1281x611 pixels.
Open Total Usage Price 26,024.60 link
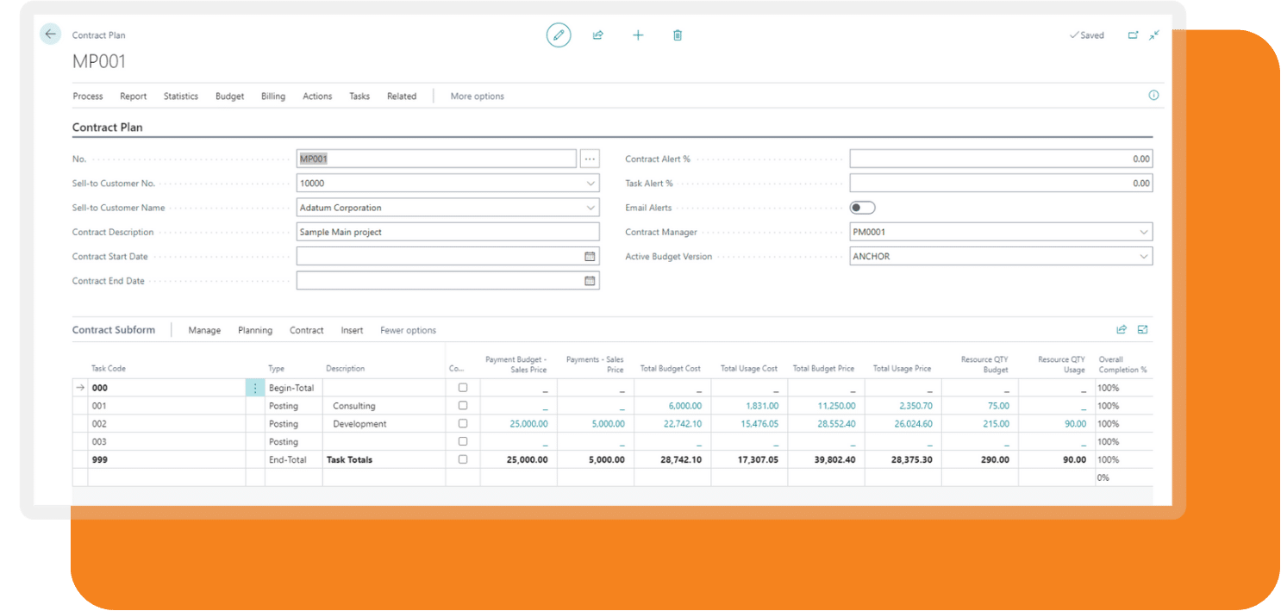913,424
